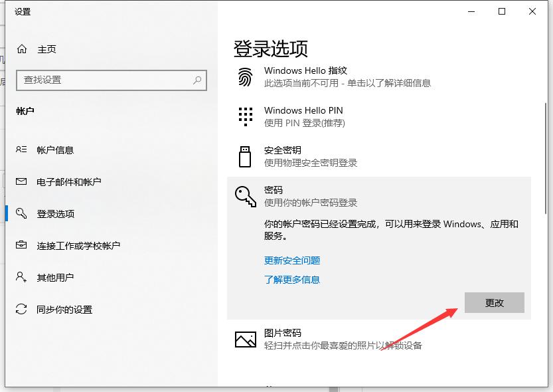Image resolution: width=553 pixels, height=392 pixels.
Task: Click the Windows Hello 指纹 fingerprint icon
Action: coord(246,76)
